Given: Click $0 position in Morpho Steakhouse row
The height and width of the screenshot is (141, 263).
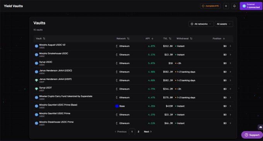Looking at the screenshot, I should (225, 123).
